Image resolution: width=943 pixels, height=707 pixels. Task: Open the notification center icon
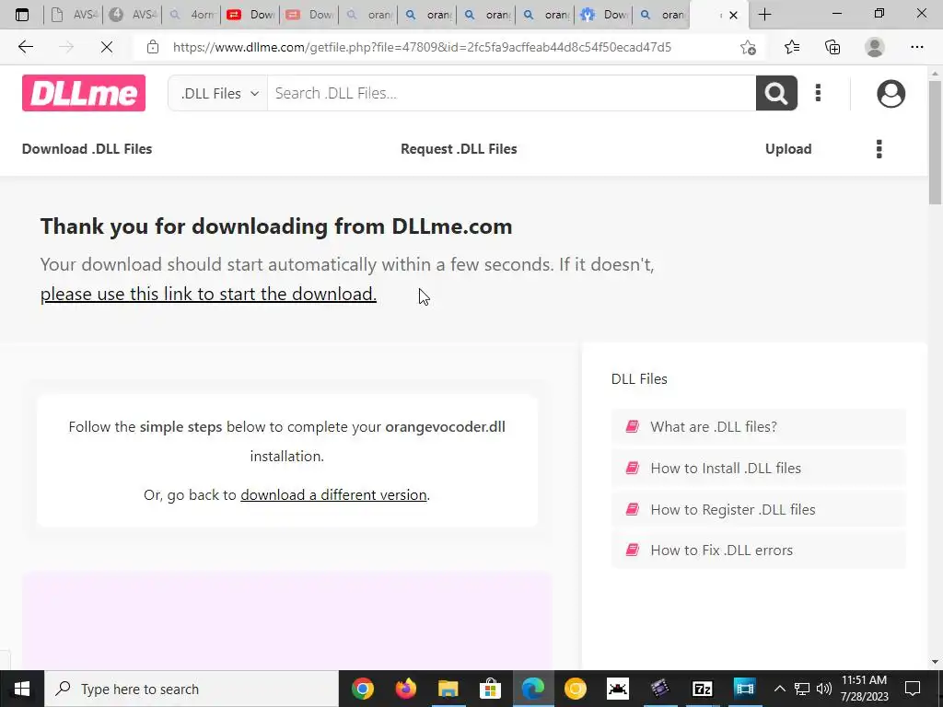913,689
